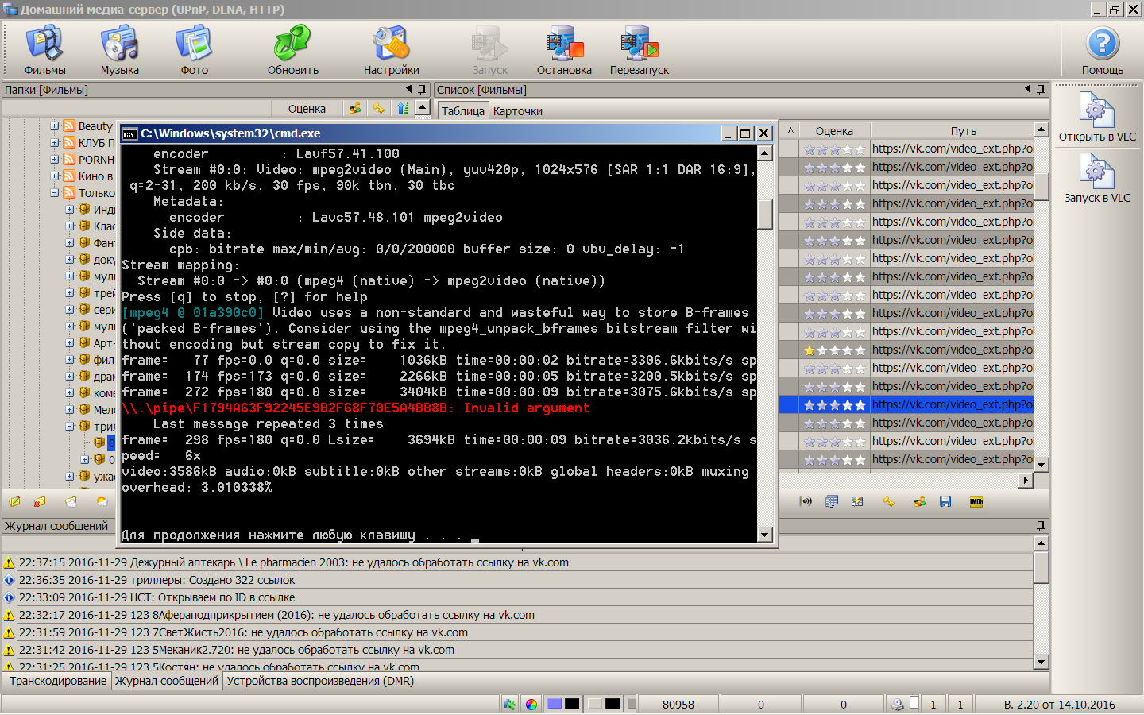Click the Помощь help button

click(x=1102, y=49)
